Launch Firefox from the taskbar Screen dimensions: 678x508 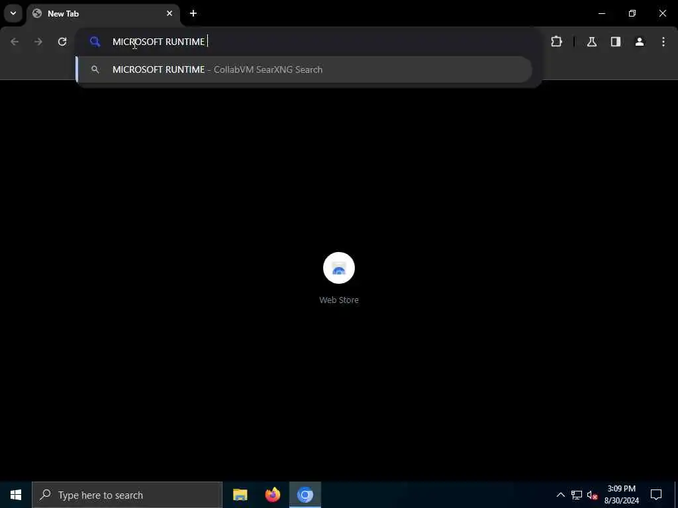pyautogui.click(x=272, y=495)
